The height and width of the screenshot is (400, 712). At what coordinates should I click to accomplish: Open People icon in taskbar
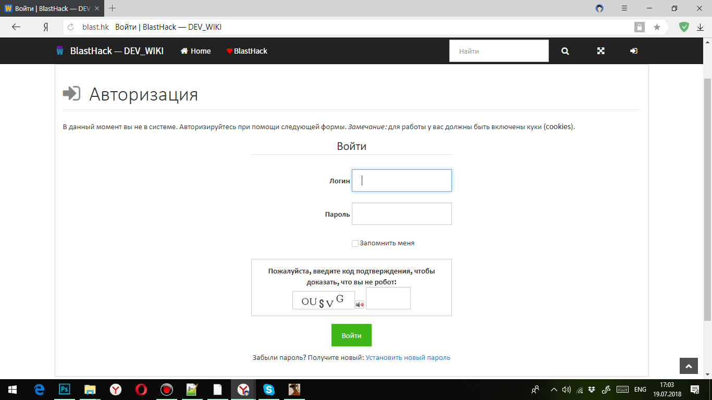[535, 390]
